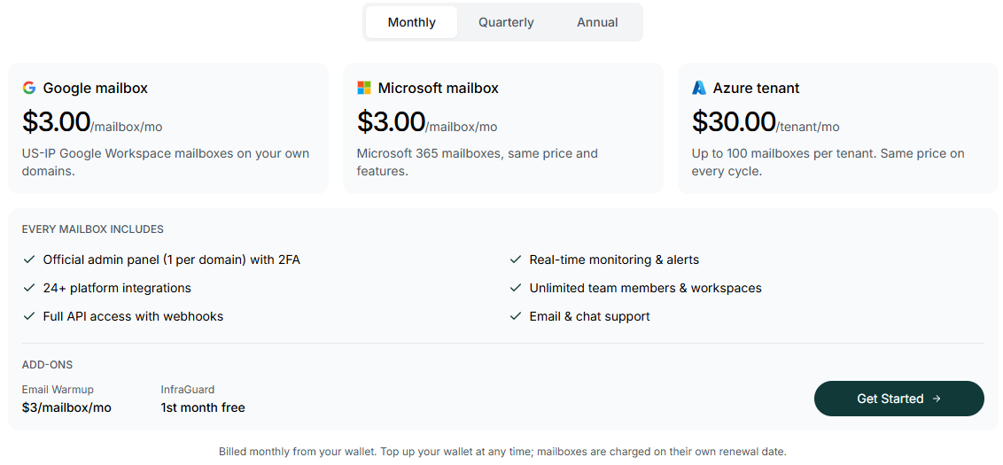Screen dimensions: 1003x465
Task: Click the arrow icon in Get Started
Action: click(x=937, y=399)
